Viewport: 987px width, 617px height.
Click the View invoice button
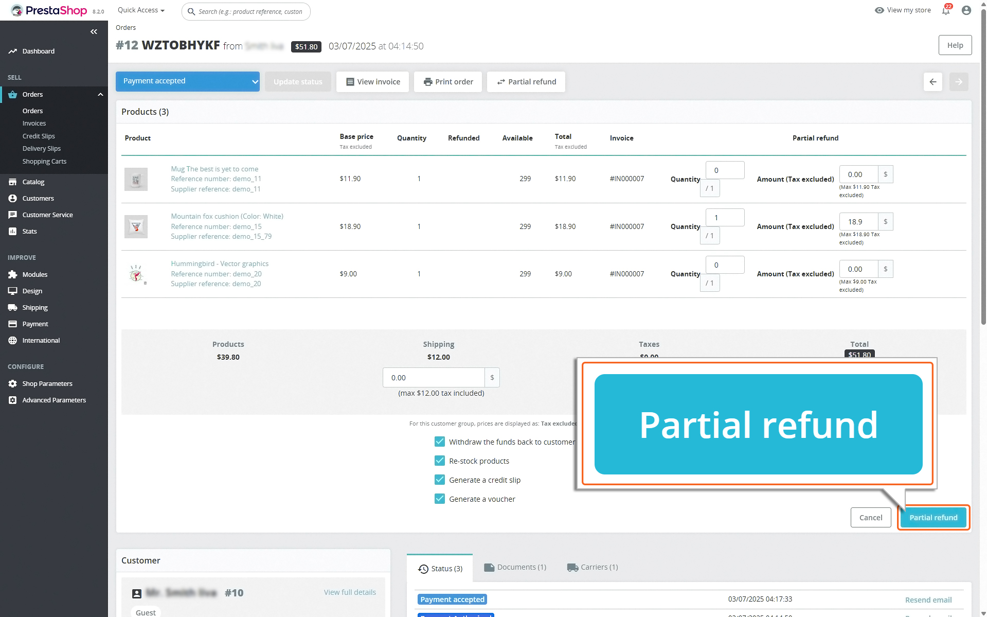click(372, 82)
